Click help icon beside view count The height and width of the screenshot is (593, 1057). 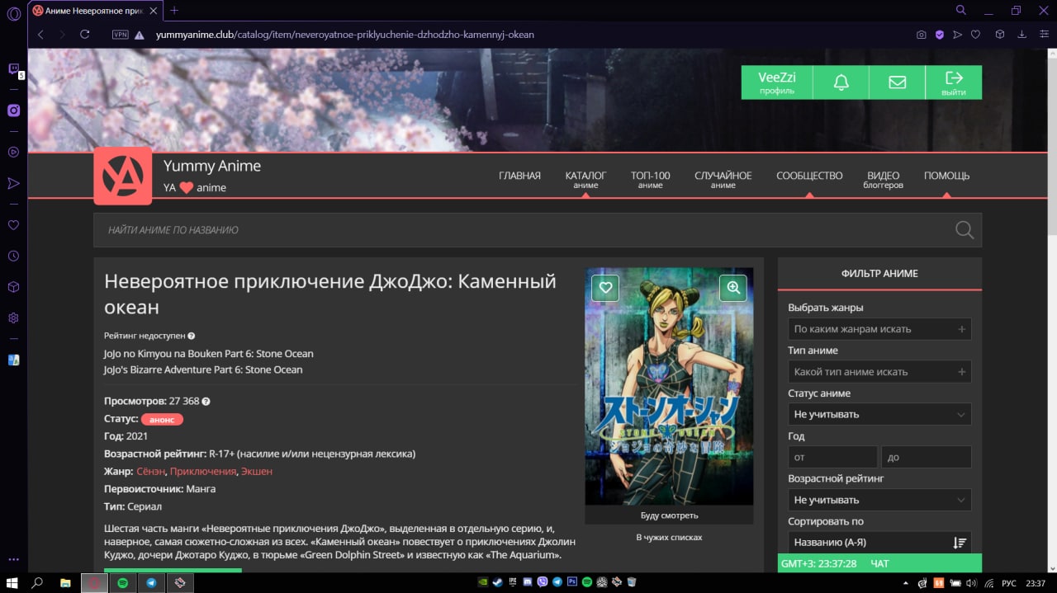[x=206, y=402]
